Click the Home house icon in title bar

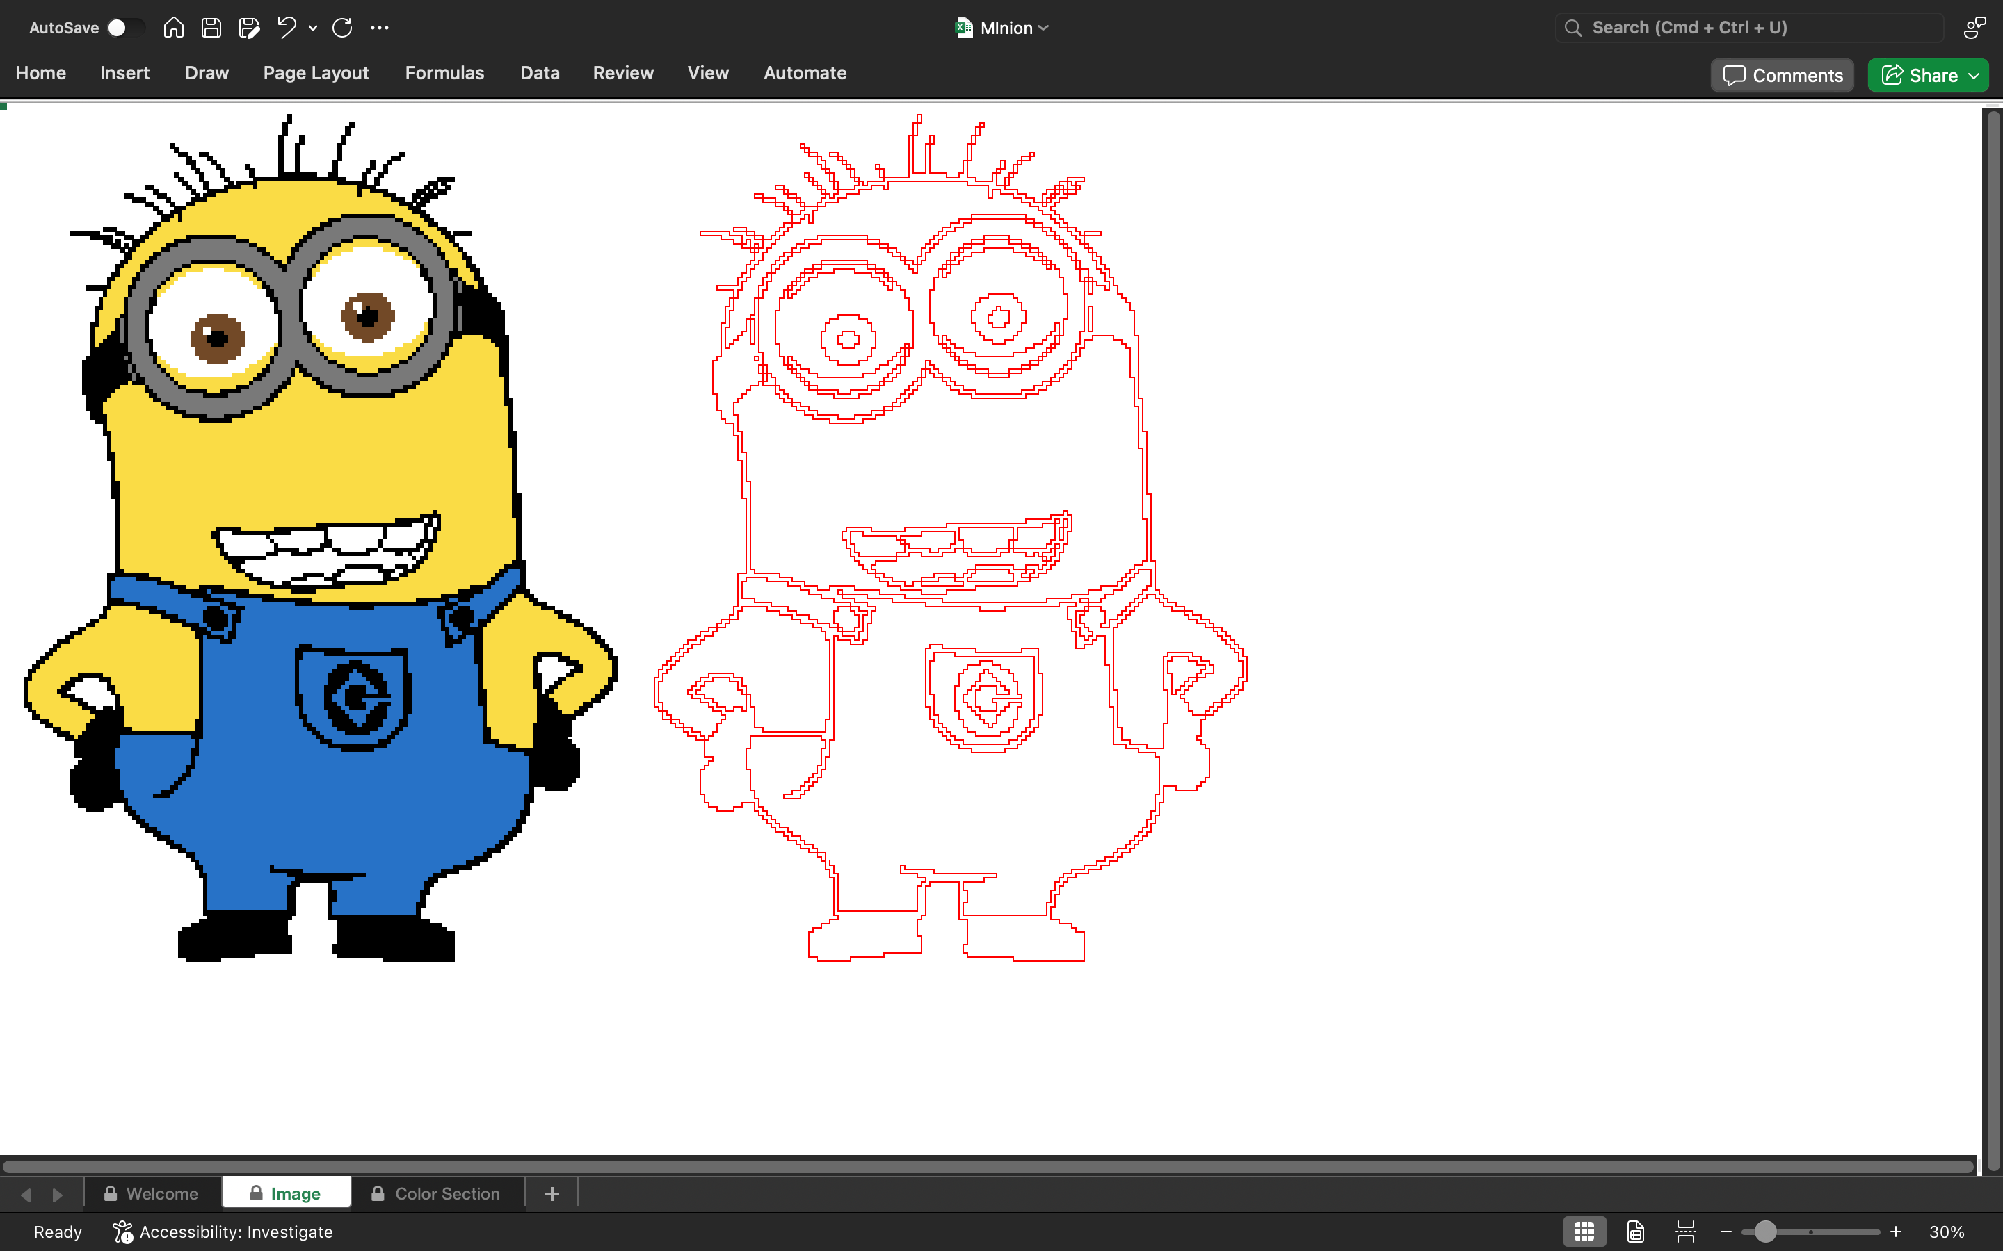[173, 28]
